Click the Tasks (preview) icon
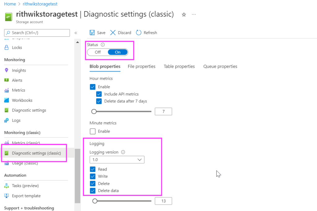Viewport: 317px width, 211px height. 7,186
